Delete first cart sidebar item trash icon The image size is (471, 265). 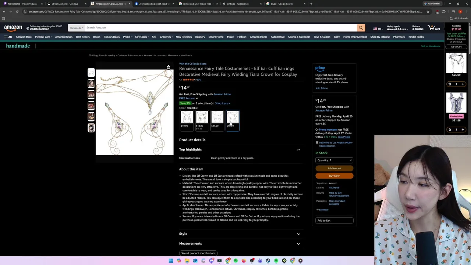click(x=450, y=84)
